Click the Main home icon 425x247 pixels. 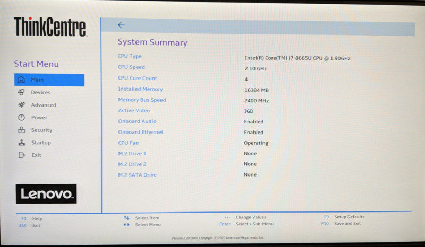pyautogui.click(x=21, y=80)
